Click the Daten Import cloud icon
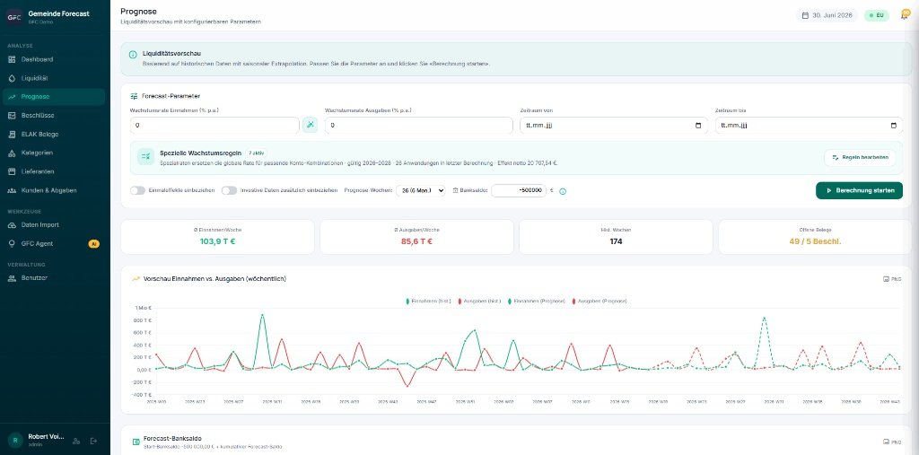This screenshot has width=919, height=455. coord(12,225)
